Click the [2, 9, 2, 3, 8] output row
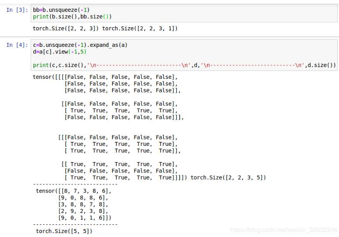 [x=83, y=211]
